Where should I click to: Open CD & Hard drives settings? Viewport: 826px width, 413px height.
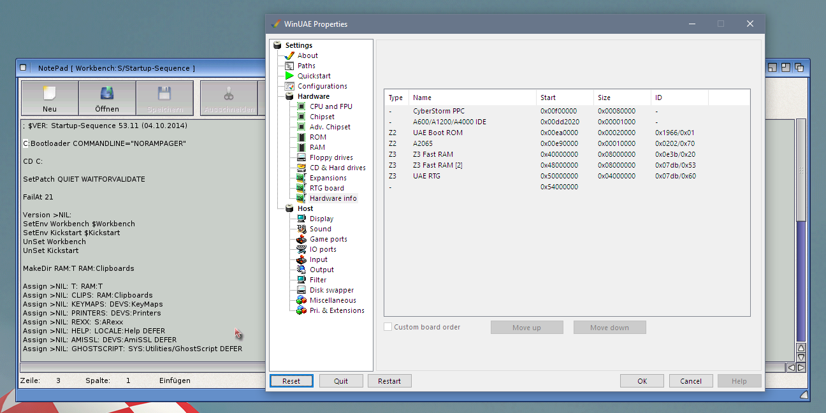[x=337, y=168]
